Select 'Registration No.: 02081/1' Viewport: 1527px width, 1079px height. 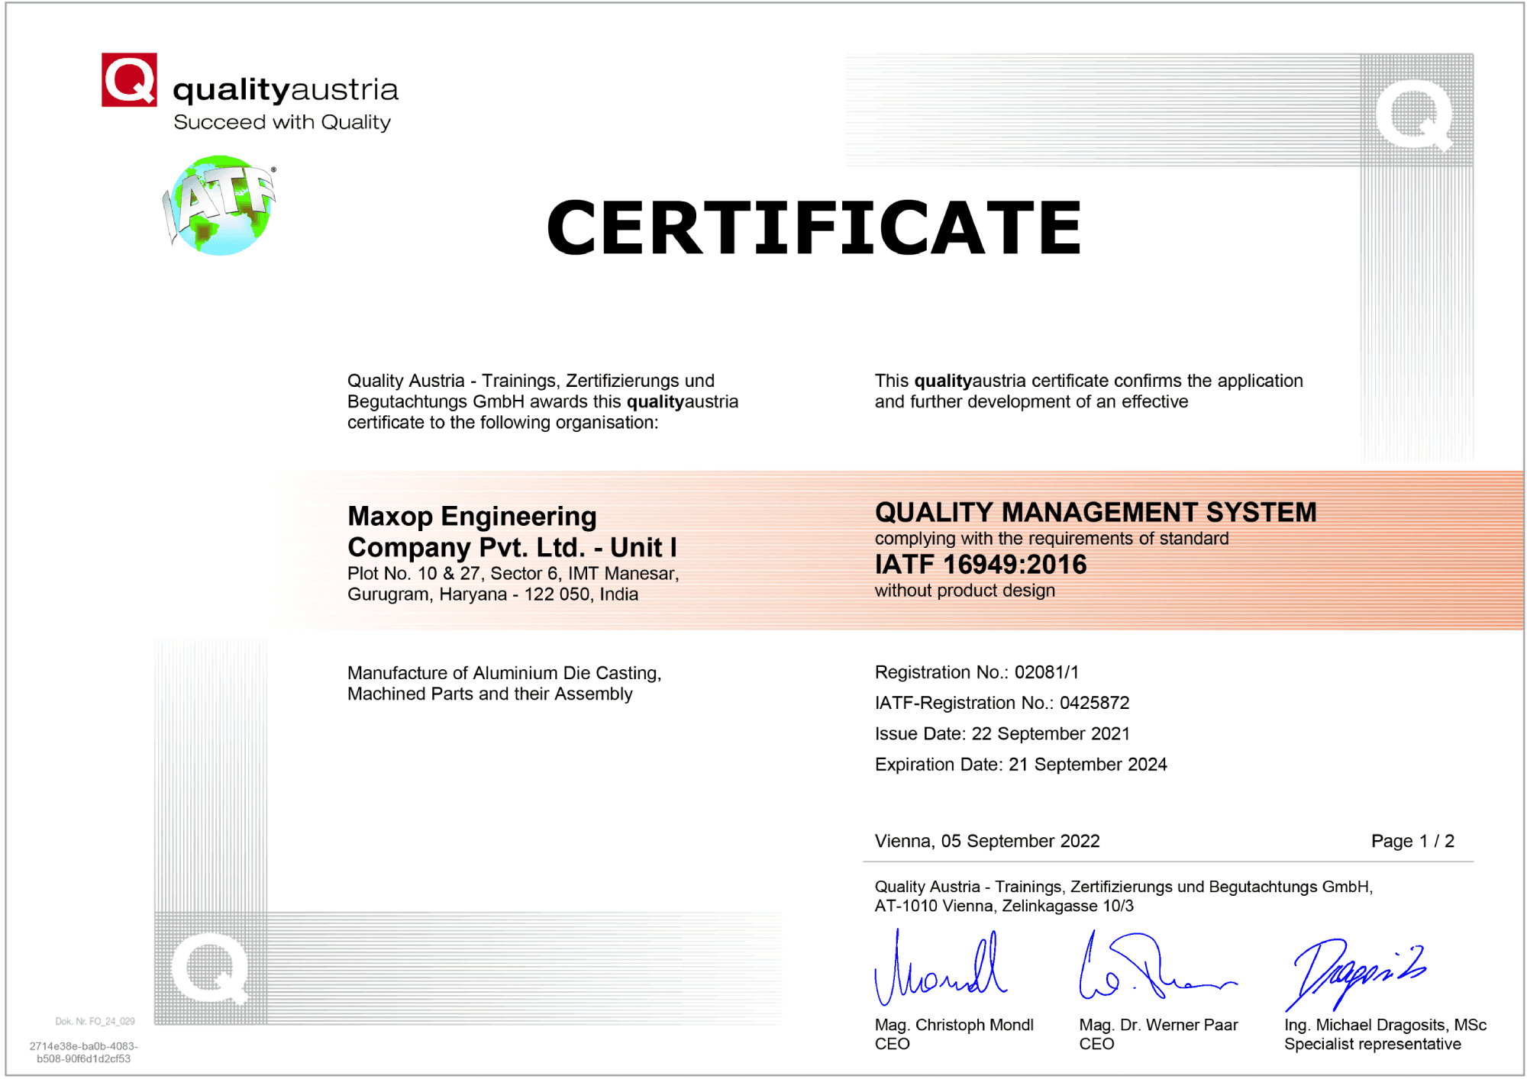(x=977, y=672)
